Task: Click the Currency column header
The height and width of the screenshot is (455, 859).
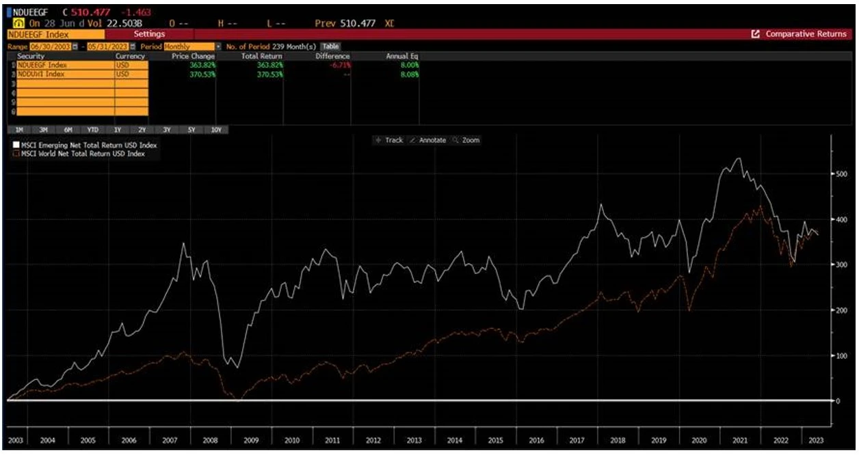Action: click(x=130, y=56)
